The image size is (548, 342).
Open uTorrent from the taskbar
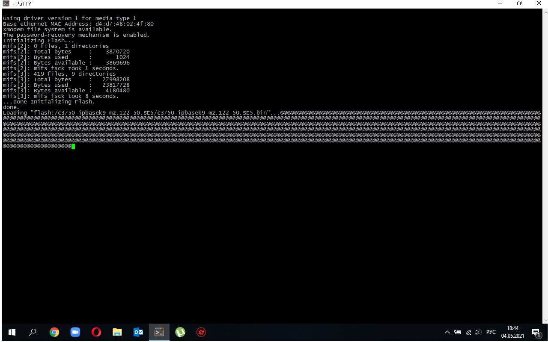pyautogui.click(x=180, y=332)
